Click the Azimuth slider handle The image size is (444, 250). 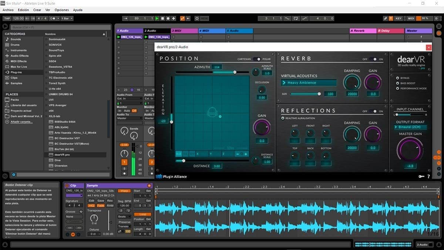235,72
